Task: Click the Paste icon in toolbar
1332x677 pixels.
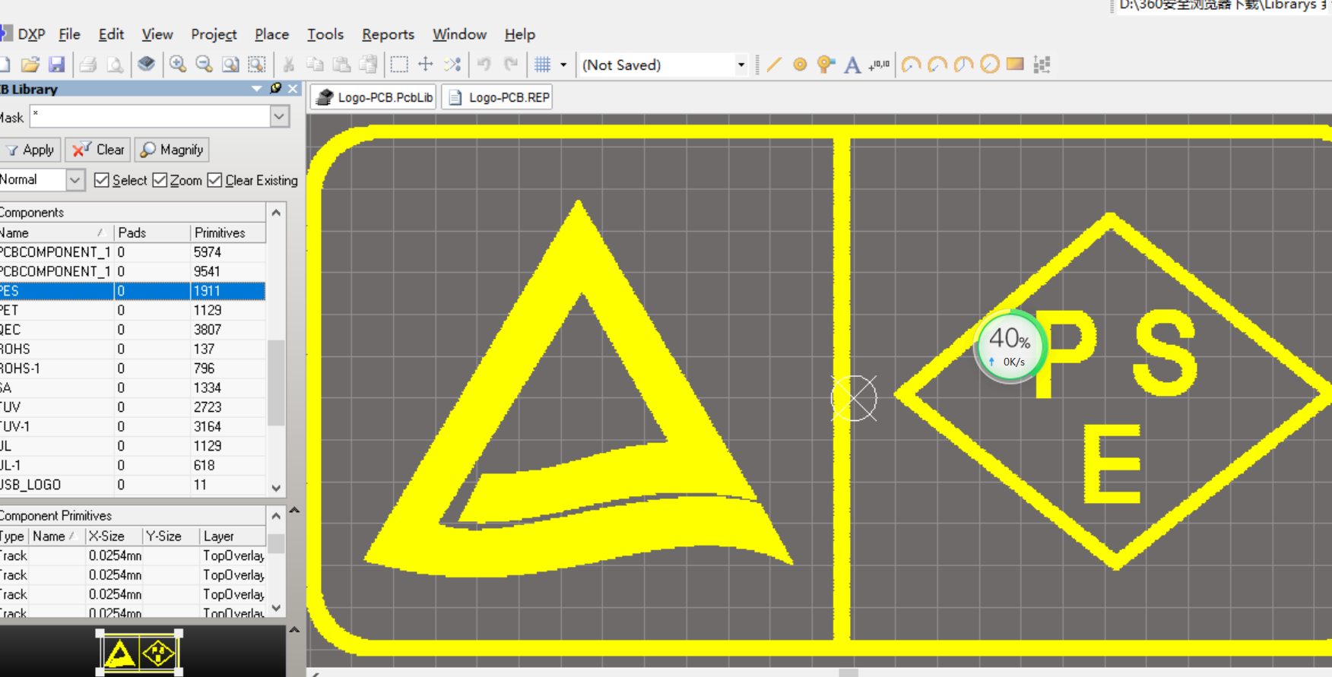Action: point(341,65)
